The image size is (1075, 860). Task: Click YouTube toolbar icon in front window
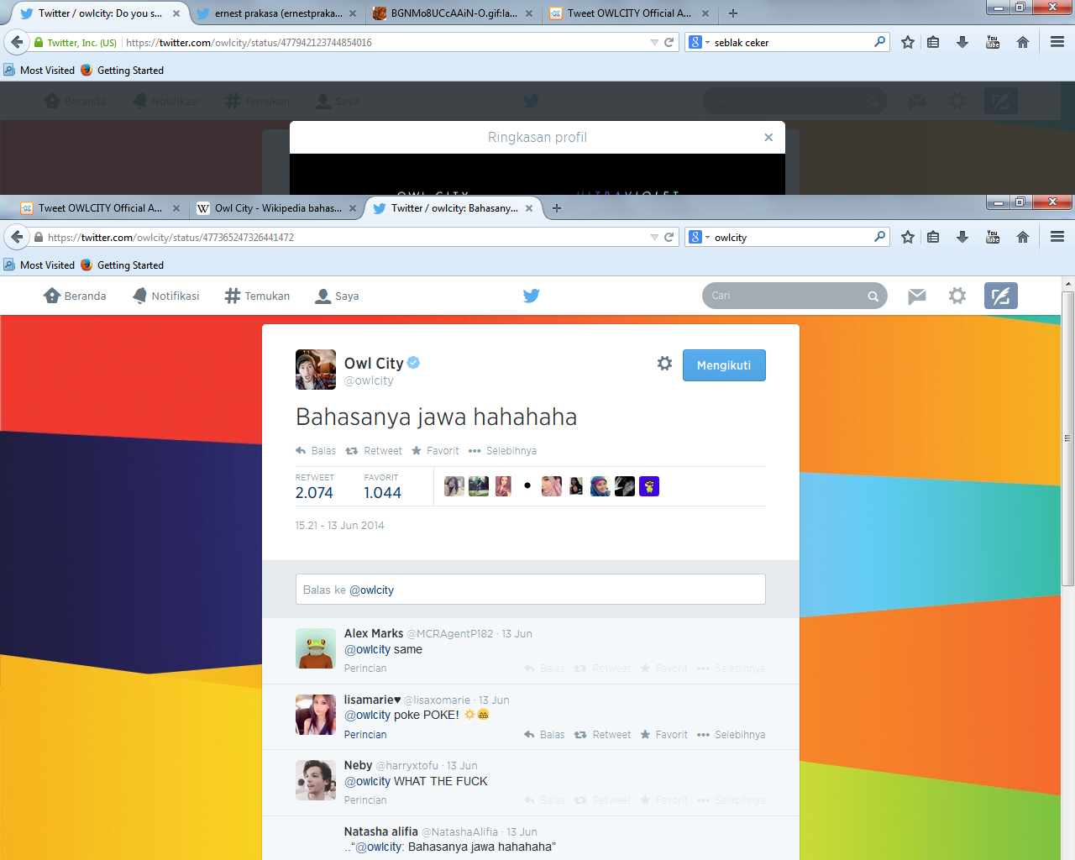(x=993, y=238)
